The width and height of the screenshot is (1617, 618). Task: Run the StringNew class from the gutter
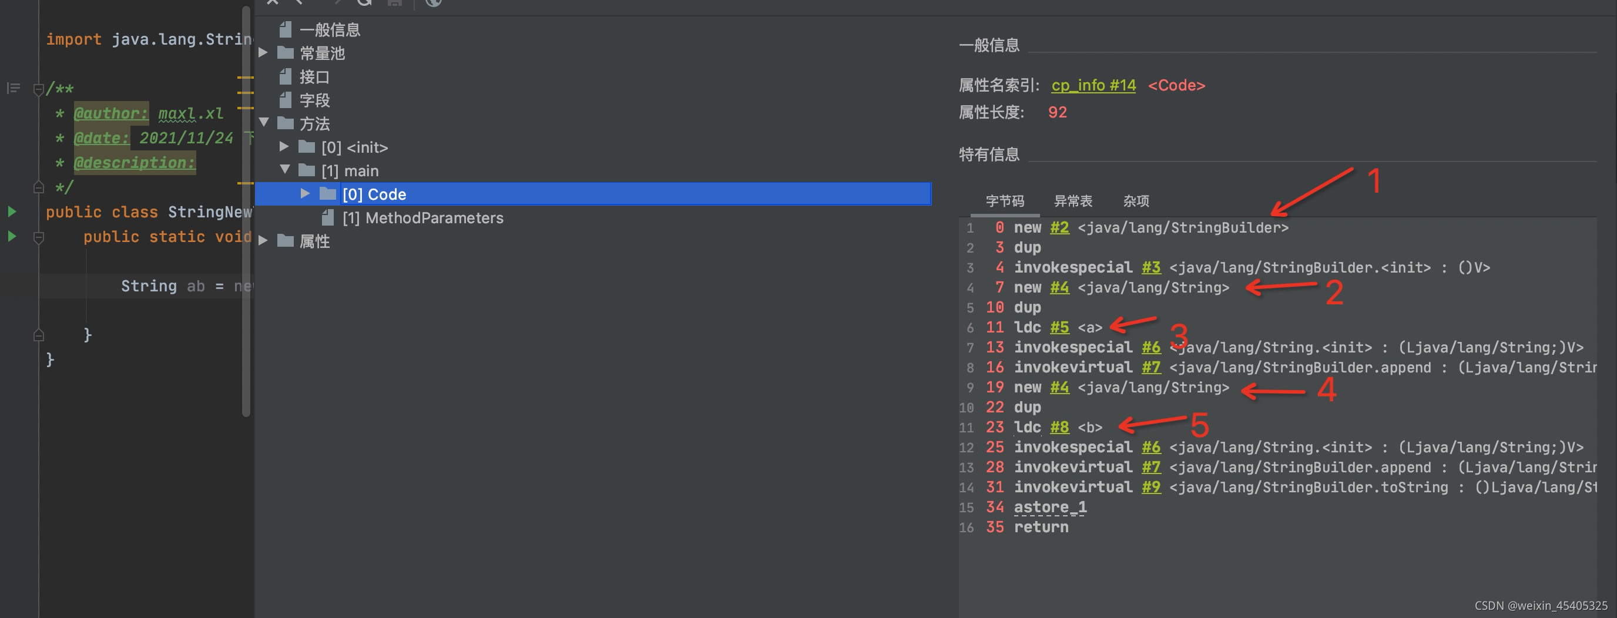12,211
